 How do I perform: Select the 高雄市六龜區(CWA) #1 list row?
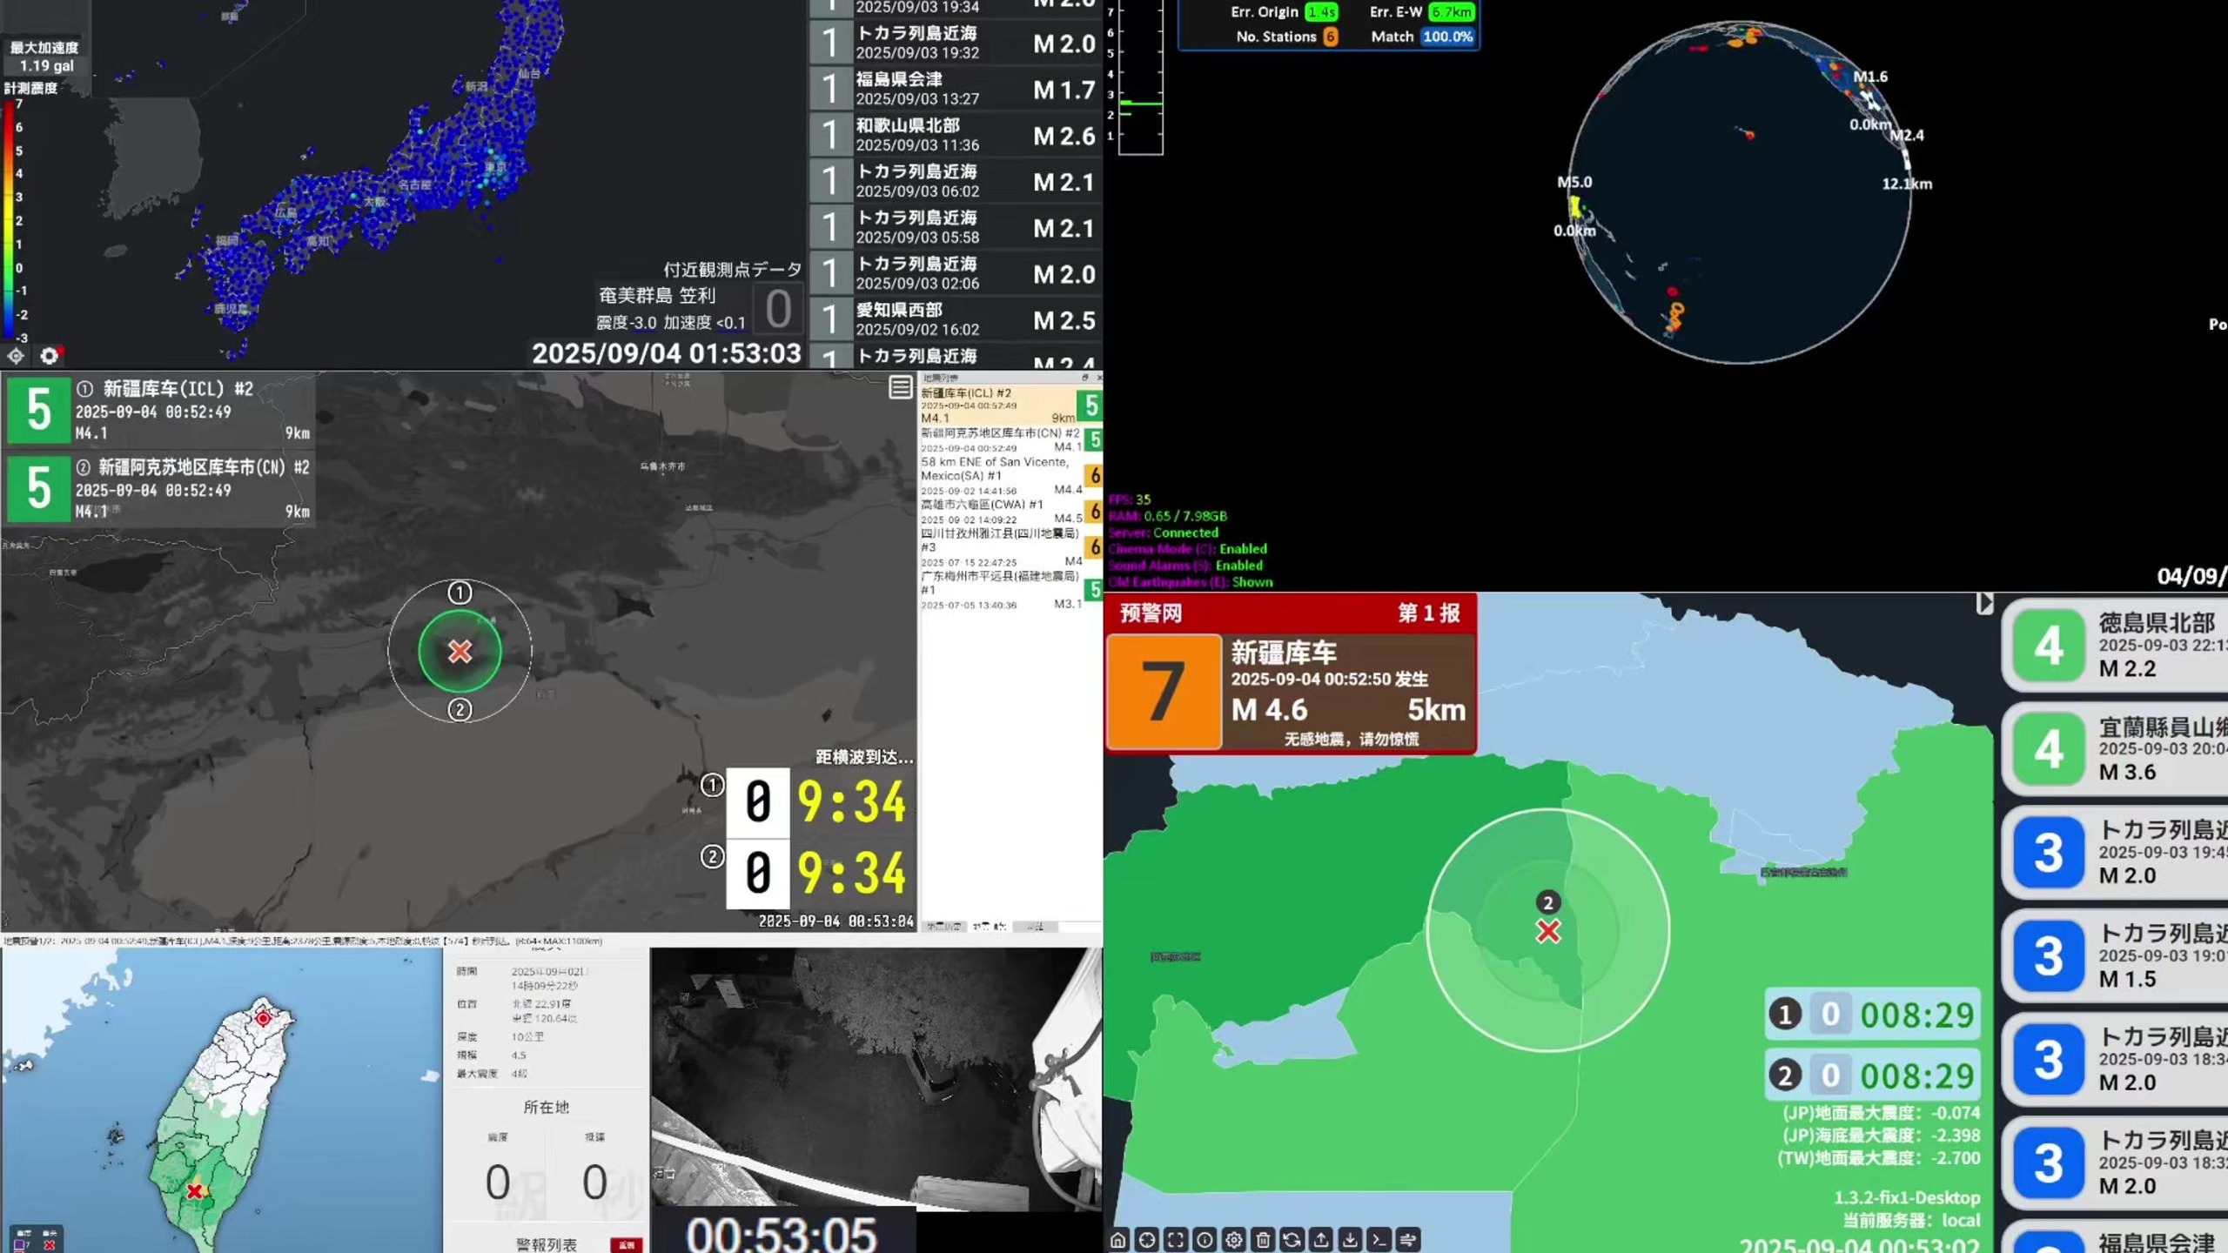[x=1010, y=511]
